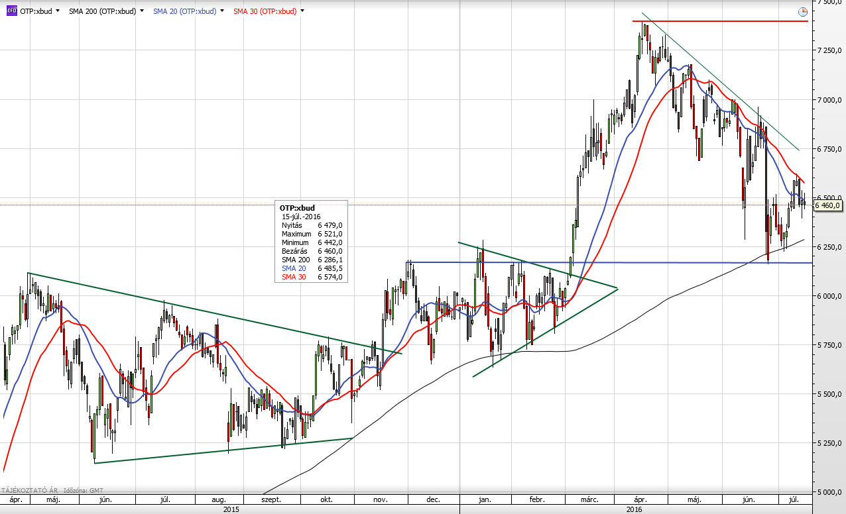This screenshot has width=846, height=514.
Task: Select the blue horizontal support line near 6 170
Action: 610,263
